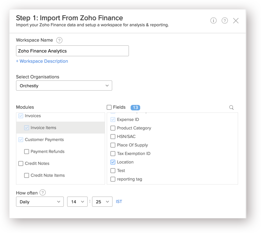261x233 pixels.
Task: Close the import dialog with X
Action: pos(236,20)
